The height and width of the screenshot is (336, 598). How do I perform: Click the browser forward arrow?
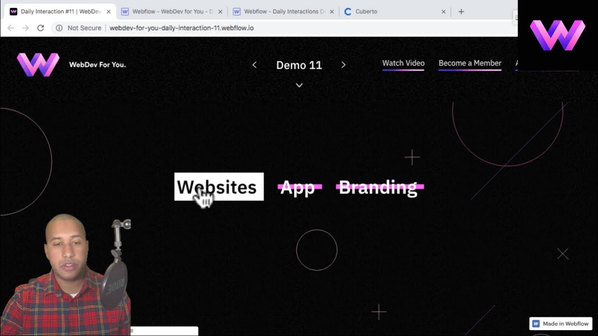point(26,28)
